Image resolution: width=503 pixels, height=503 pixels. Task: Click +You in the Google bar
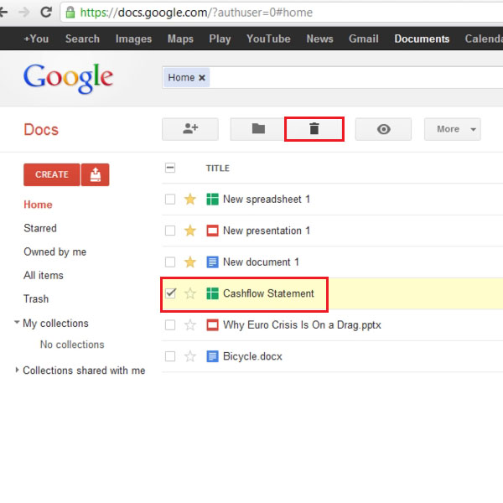(x=36, y=39)
